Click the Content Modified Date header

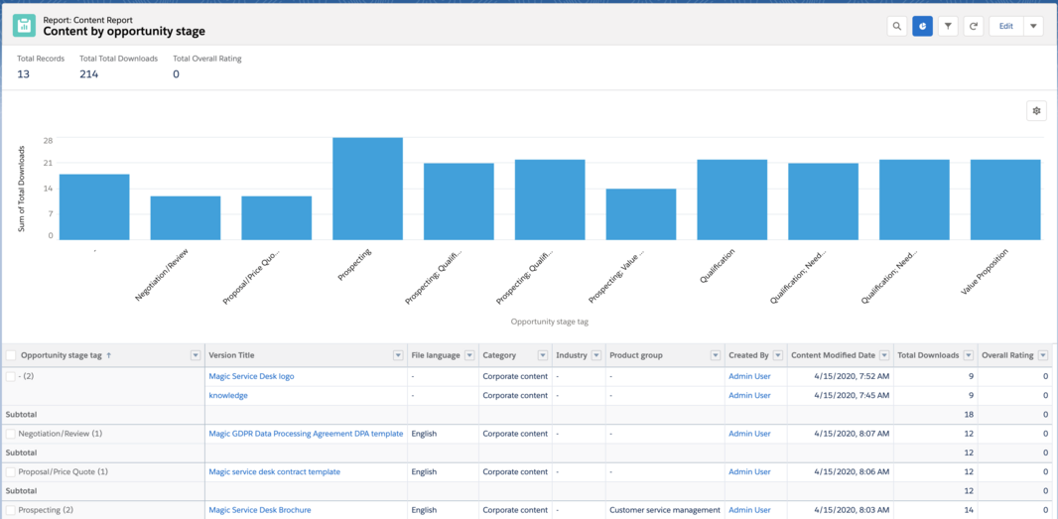click(833, 355)
